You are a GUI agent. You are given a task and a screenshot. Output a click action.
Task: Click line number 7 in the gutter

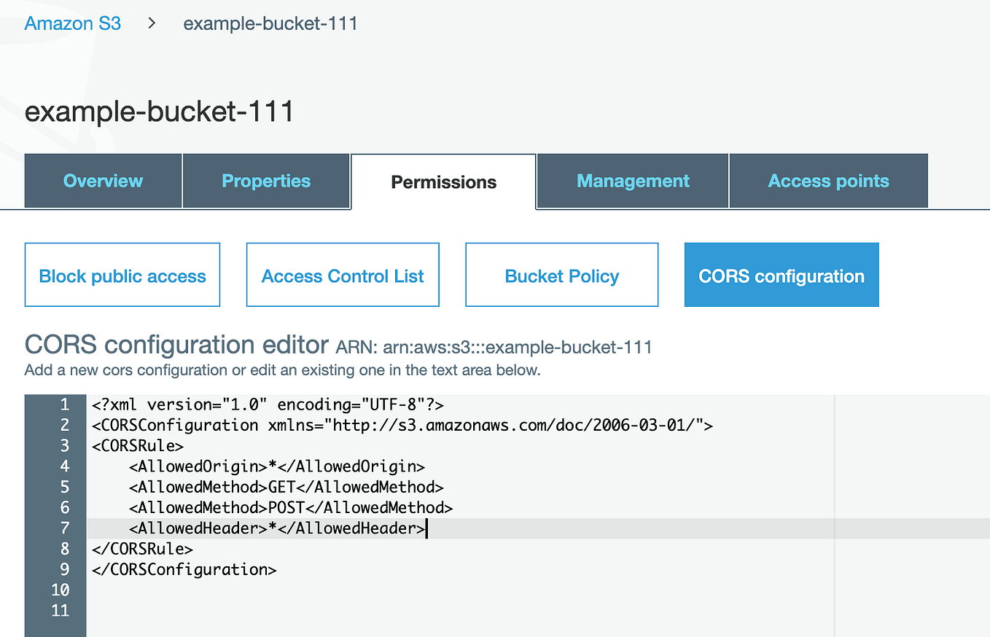coord(64,528)
